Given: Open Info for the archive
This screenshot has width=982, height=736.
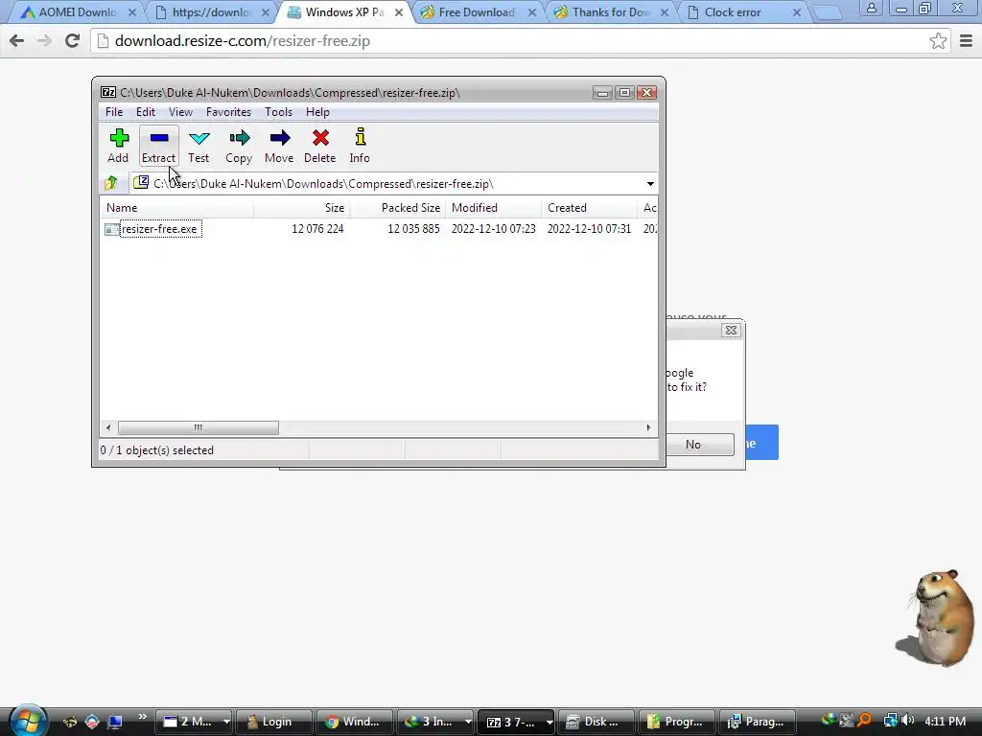Looking at the screenshot, I should click(x=360, y=146).
